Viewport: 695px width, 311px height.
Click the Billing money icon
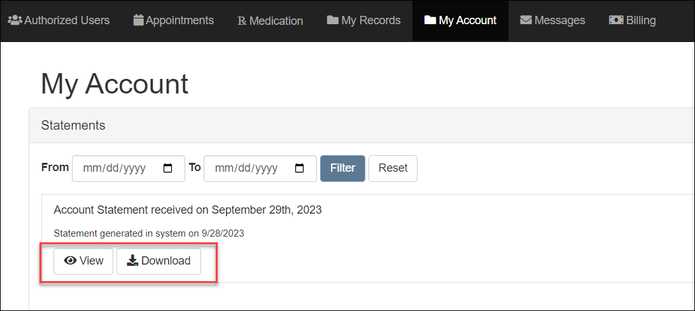point(616,20)
